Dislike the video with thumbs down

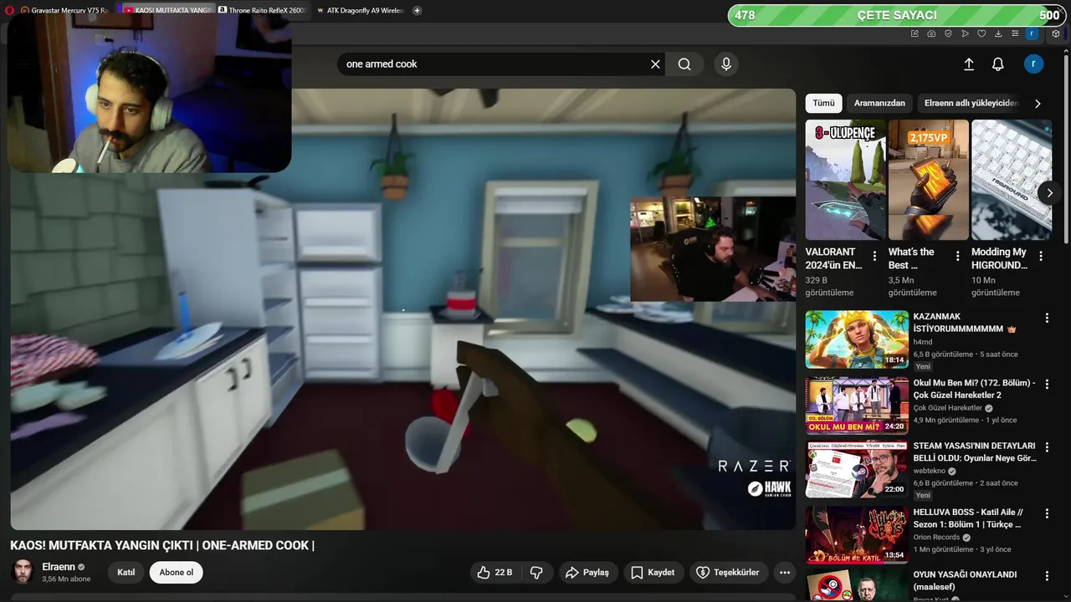[x=537, y=573]
